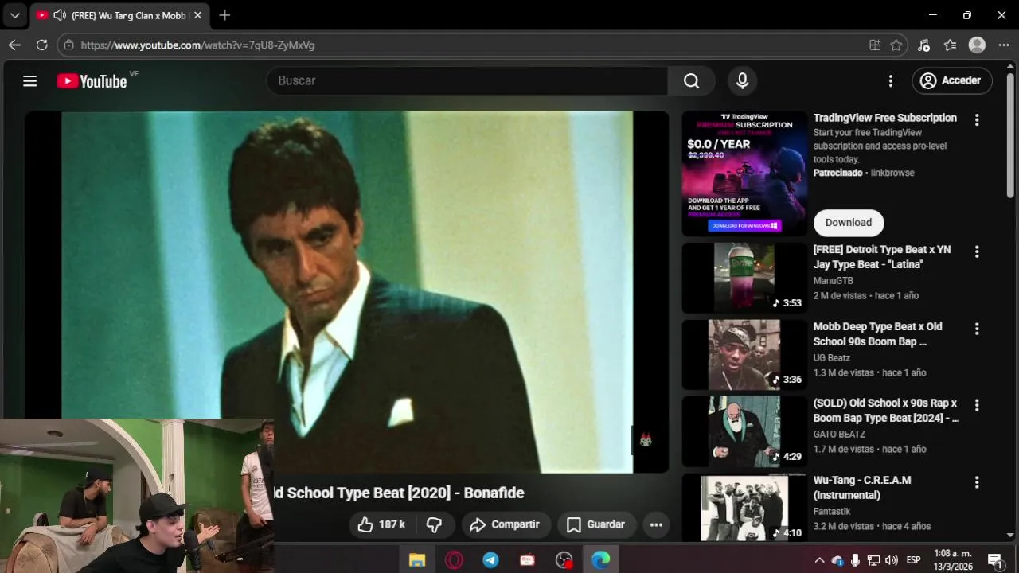Open options for Detroit Type Beat video

click(x=977, y=251)
